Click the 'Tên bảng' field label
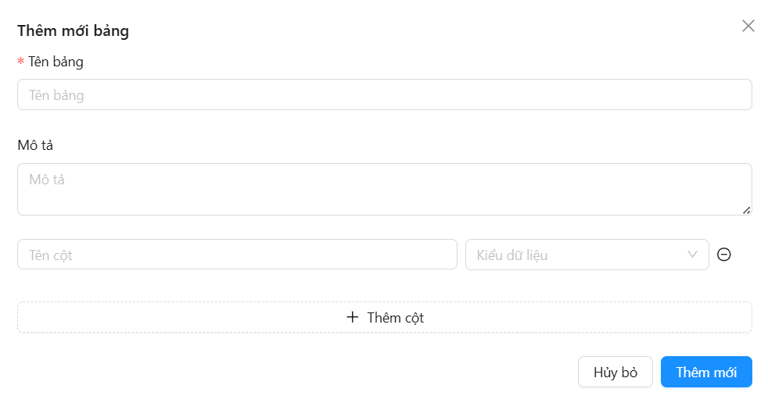768x403 pixels. tap(56, 62)
